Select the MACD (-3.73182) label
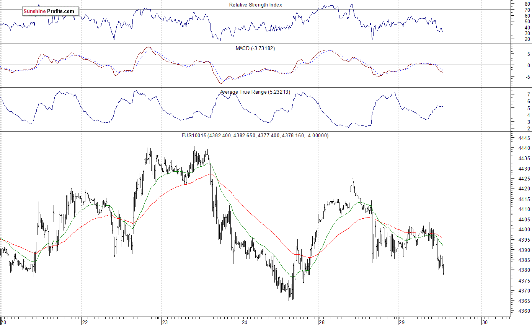Screen dimensions: 532x325 click(255, 48)
